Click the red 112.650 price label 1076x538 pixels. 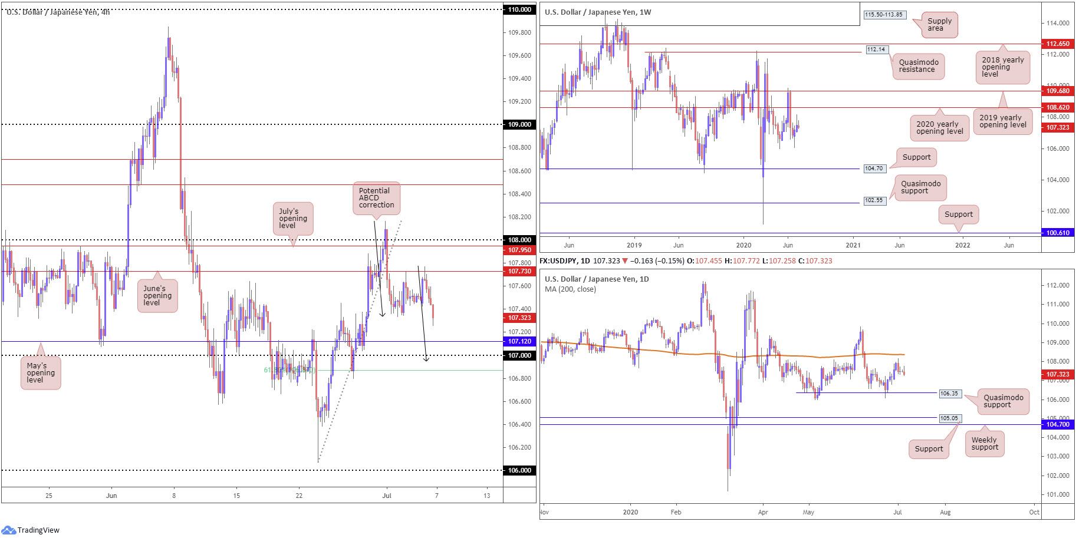click(1058, 44)
